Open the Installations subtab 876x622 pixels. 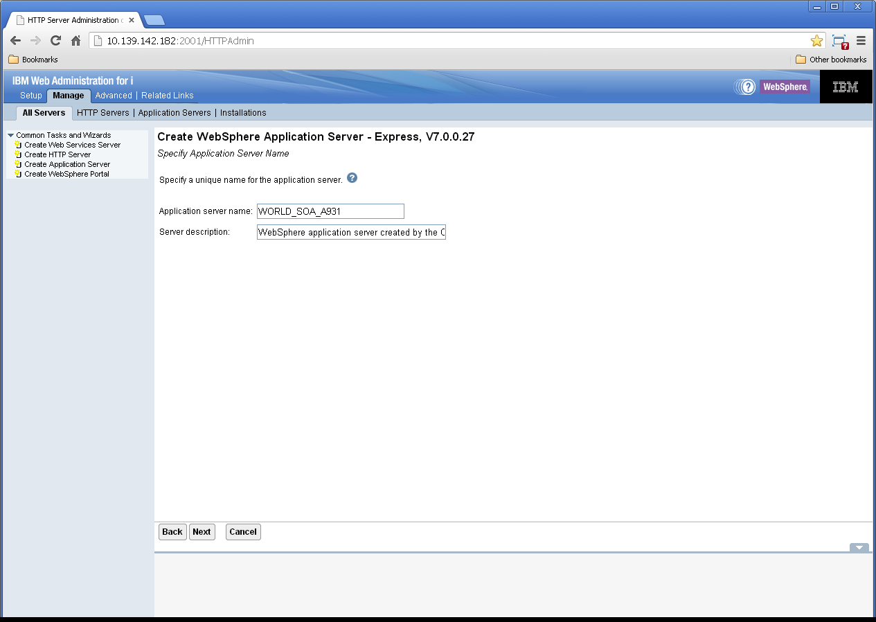click(x=243, y=113)
